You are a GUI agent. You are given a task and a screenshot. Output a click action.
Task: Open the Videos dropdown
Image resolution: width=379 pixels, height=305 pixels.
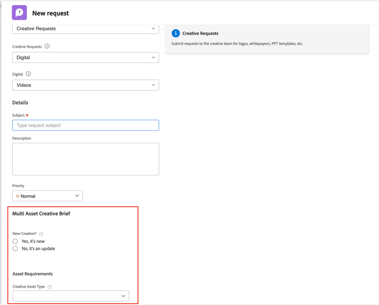click(85, 85)
